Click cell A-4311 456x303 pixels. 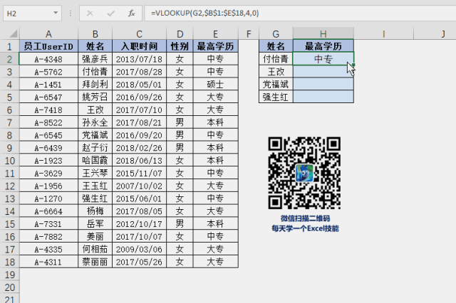[x=48, y=262]
